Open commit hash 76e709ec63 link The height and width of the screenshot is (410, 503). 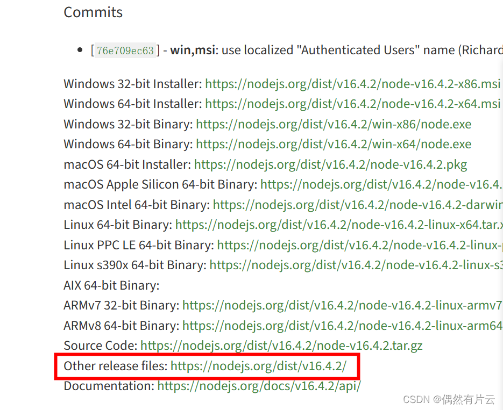[125, 51]
